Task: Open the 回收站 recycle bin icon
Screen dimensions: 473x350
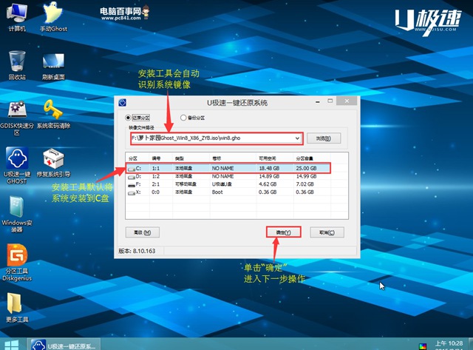Action: (17, 65)
